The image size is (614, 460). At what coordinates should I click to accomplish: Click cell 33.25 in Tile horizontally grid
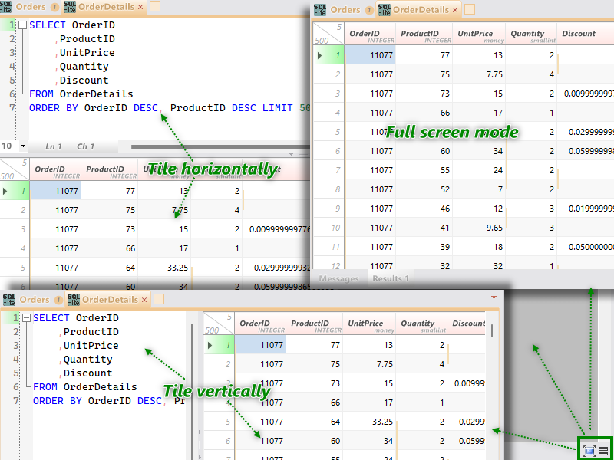click(x=164, y=268)
